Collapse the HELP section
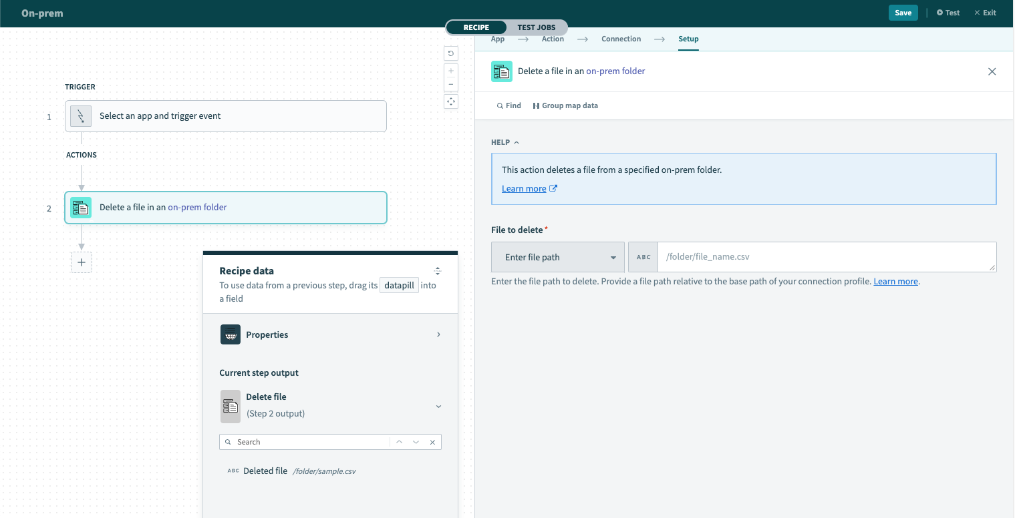Viewport: 1015px width, 518px height. click(x=505, y=142)
